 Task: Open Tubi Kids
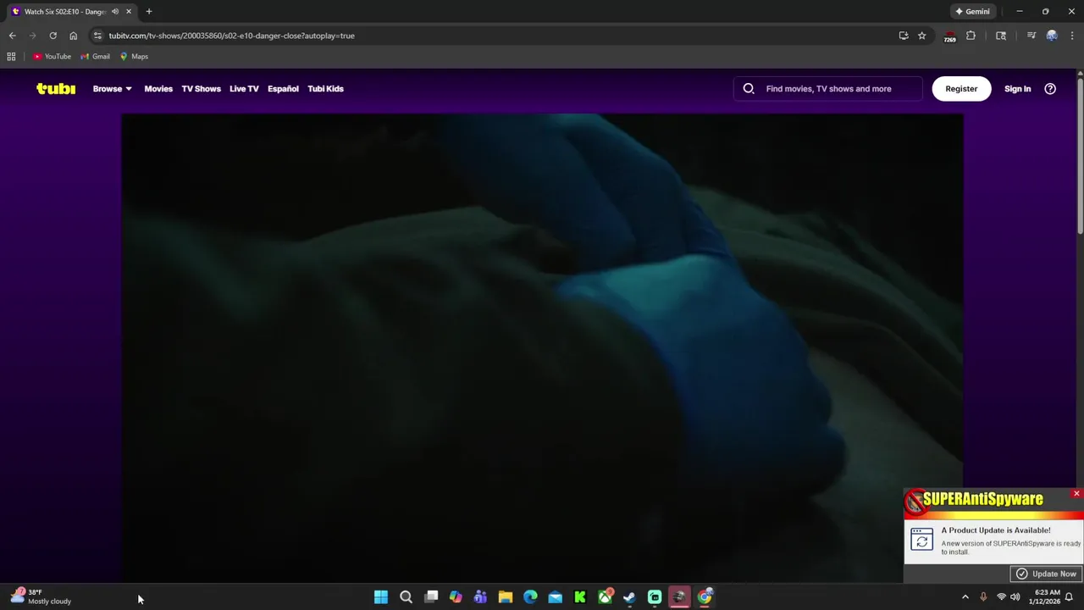tap(325, 89)
